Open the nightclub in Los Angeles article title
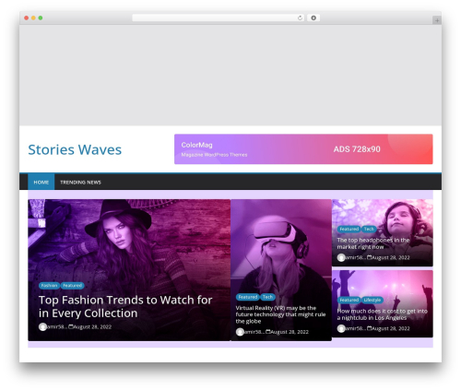The height and width of the screenshot is (390, 461). coord(382,314)
